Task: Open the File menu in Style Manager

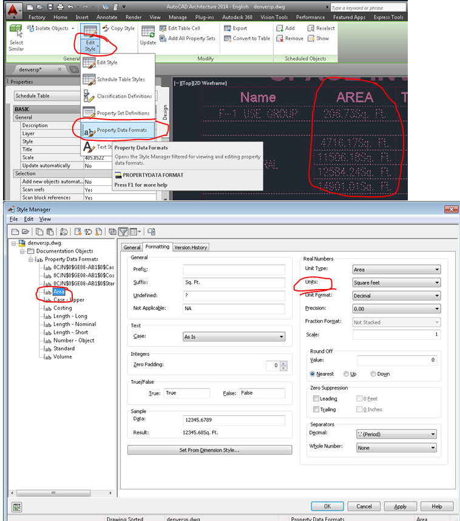Action: click(13, 219)
